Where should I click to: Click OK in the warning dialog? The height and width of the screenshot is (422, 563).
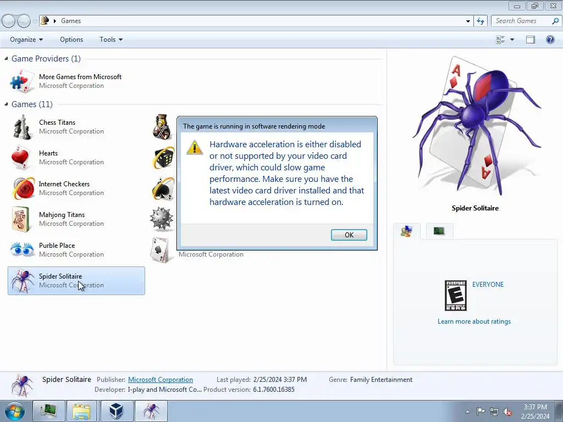pyautogui.click(x=349, y=235)
